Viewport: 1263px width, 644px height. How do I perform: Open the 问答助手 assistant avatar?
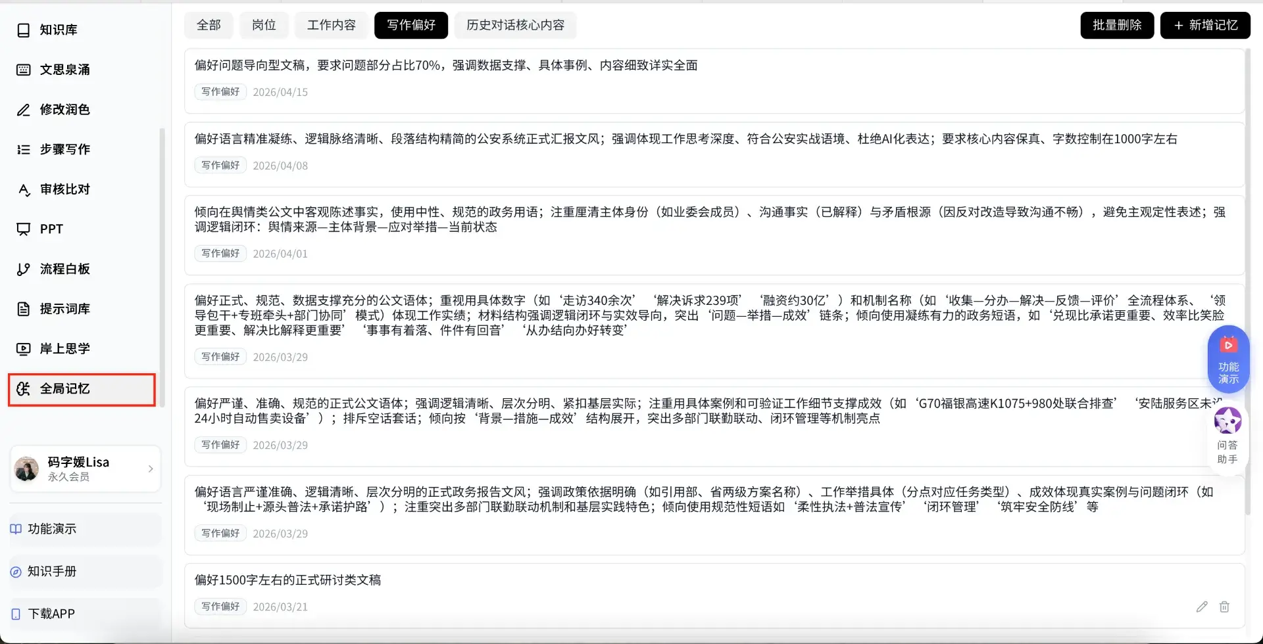click(1227, 421)
